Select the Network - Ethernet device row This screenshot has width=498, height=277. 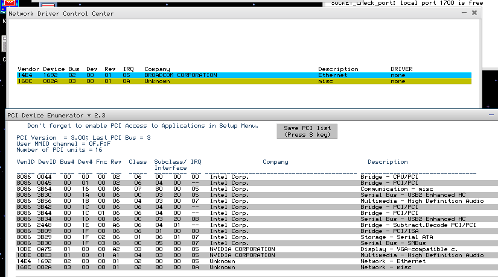(x=241, y=261)
